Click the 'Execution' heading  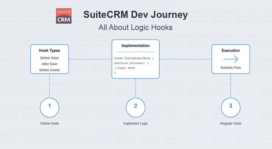[230, 50]
